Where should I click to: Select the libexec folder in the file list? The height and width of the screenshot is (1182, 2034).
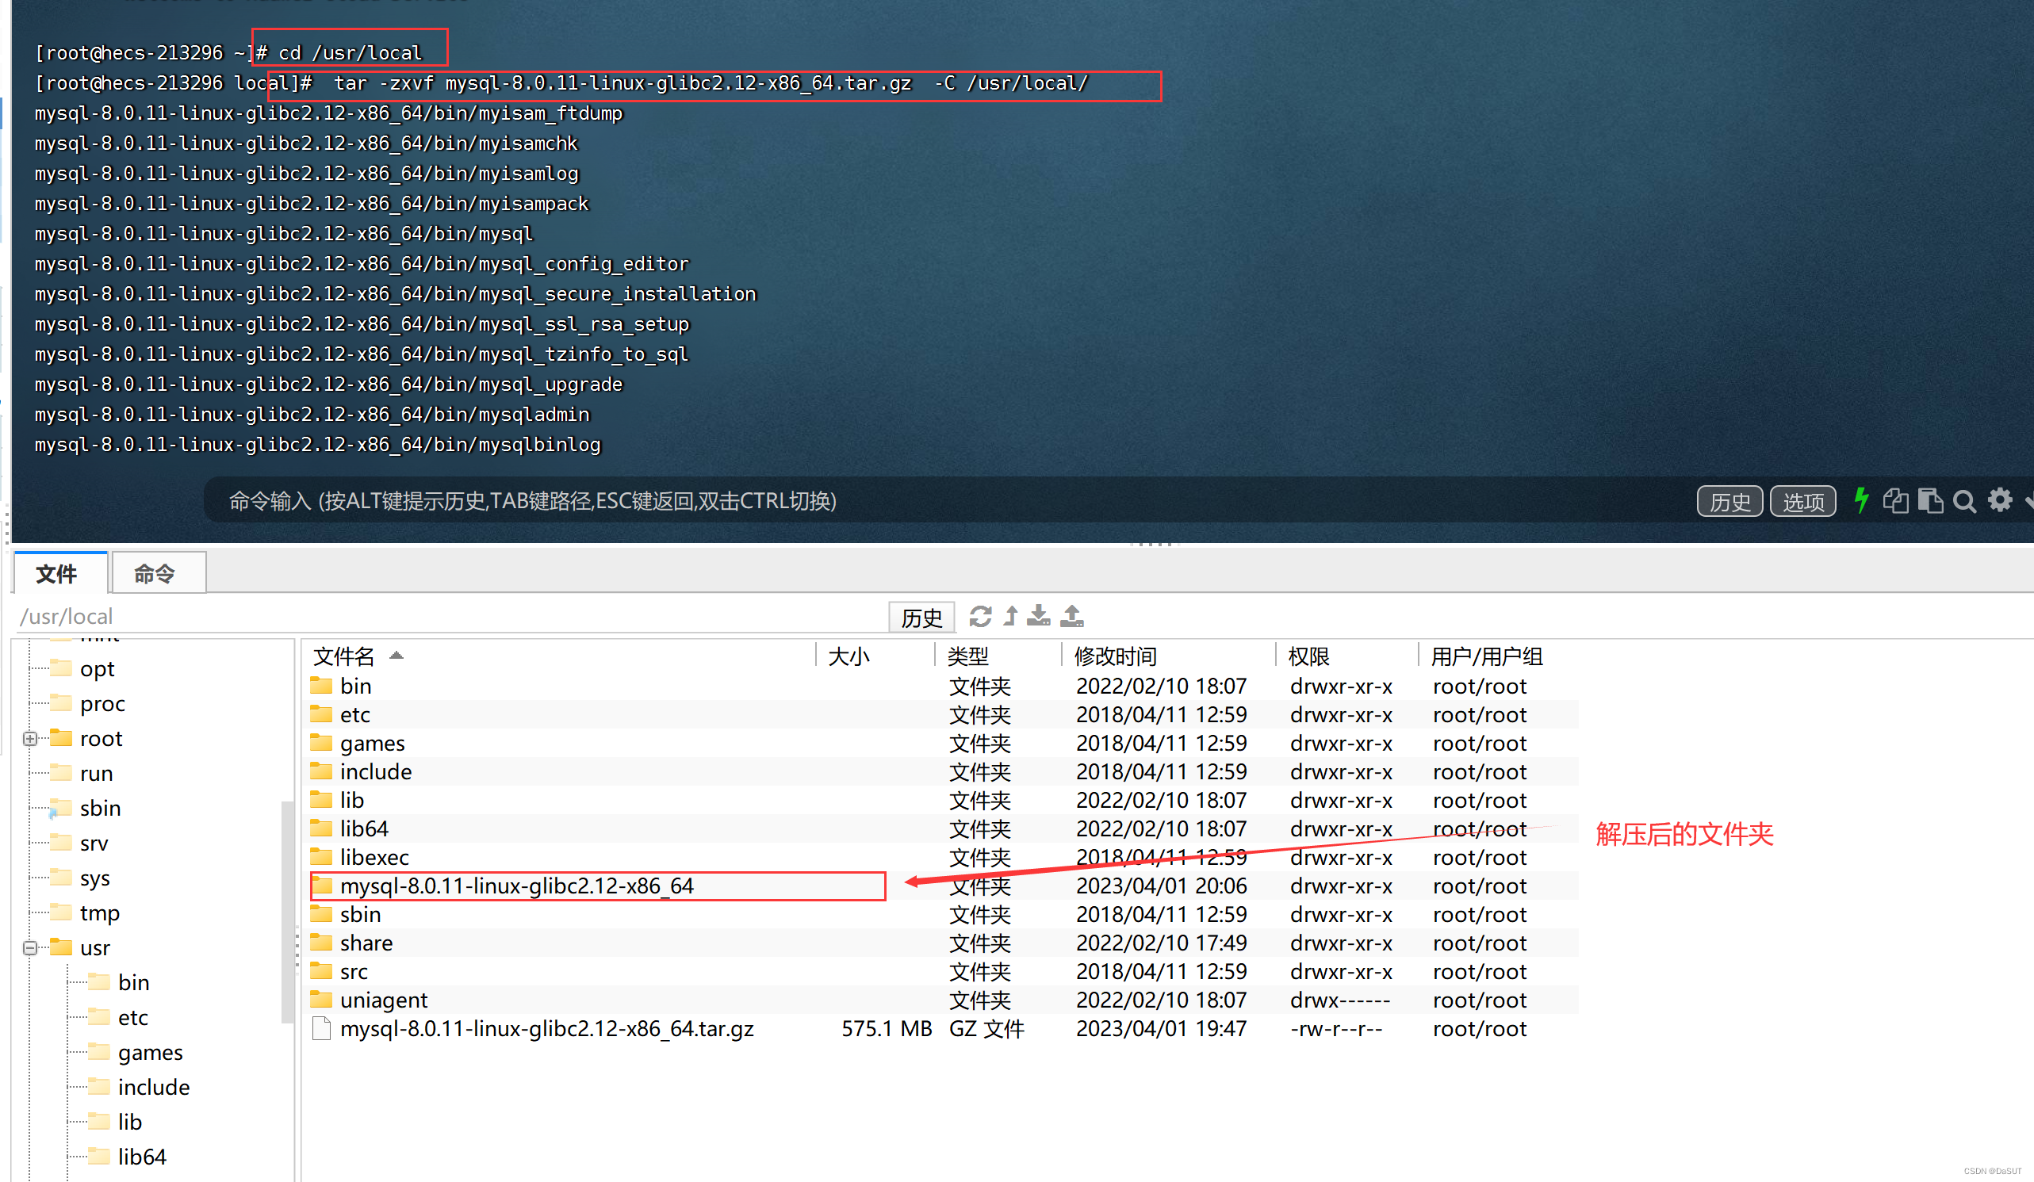(374, 857)
